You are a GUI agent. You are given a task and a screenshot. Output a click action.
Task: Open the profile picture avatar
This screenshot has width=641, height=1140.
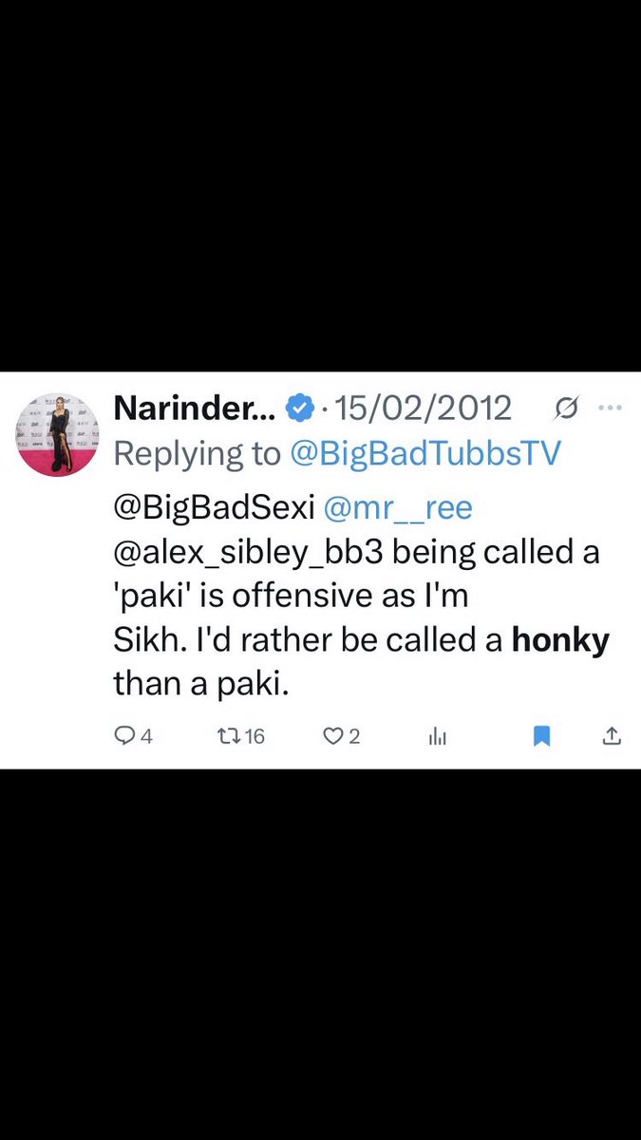coord(58,434)
